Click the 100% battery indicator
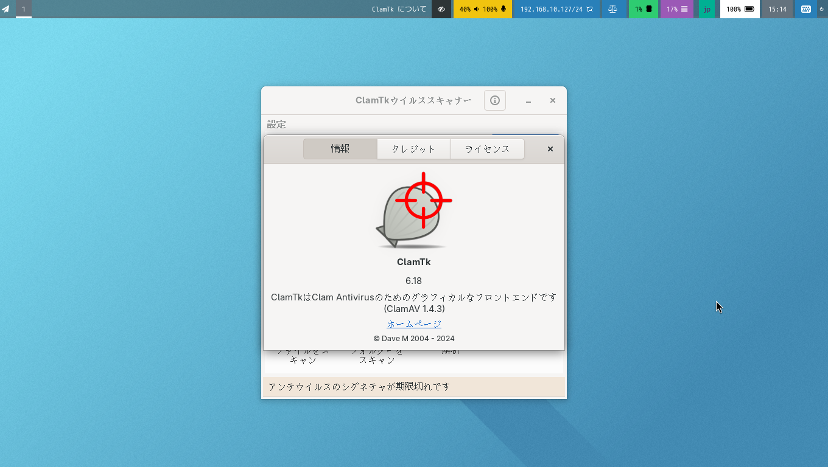The height and width of the screenshot is (467, 828). pos(740,9)
